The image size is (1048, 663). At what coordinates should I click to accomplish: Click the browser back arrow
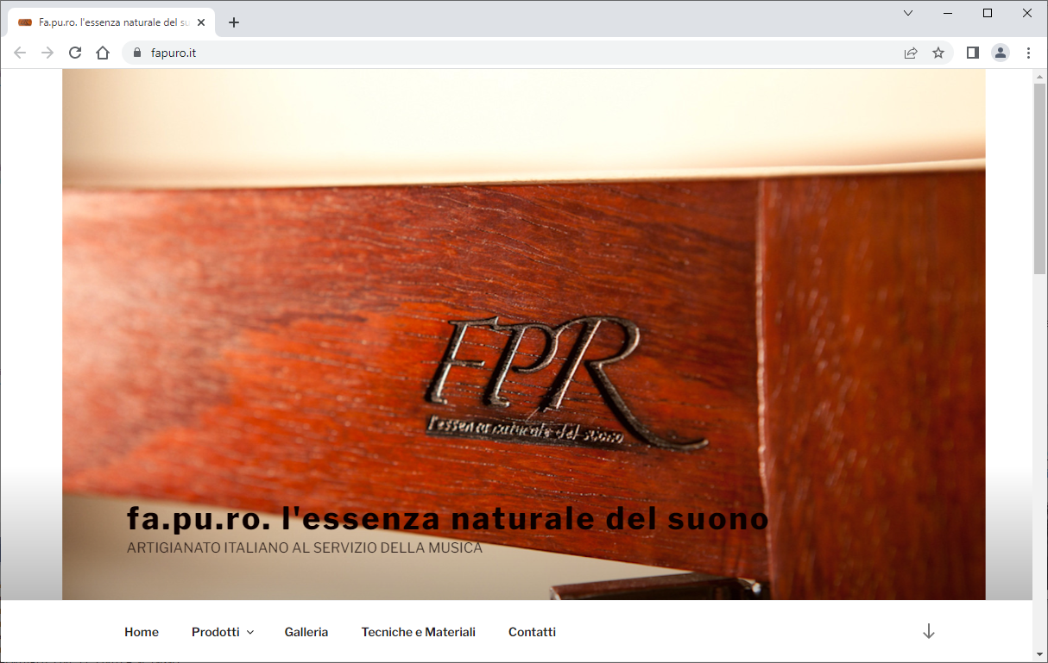[20, 53]
